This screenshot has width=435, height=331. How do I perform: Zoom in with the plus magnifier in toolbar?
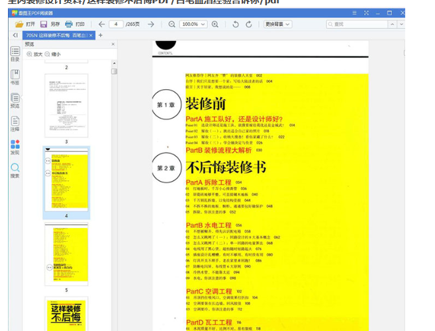[215, 24]
